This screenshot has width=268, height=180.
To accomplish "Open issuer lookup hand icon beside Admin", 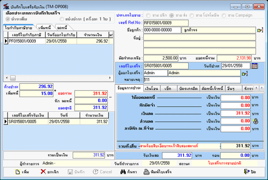I will [245, 74].
